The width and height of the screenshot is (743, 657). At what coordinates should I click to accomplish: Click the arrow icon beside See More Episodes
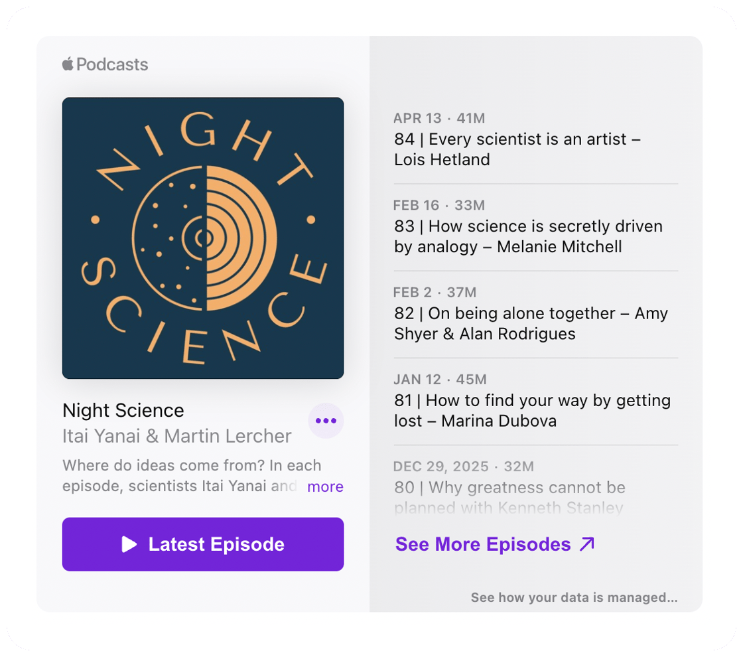[x=586, y=544]
